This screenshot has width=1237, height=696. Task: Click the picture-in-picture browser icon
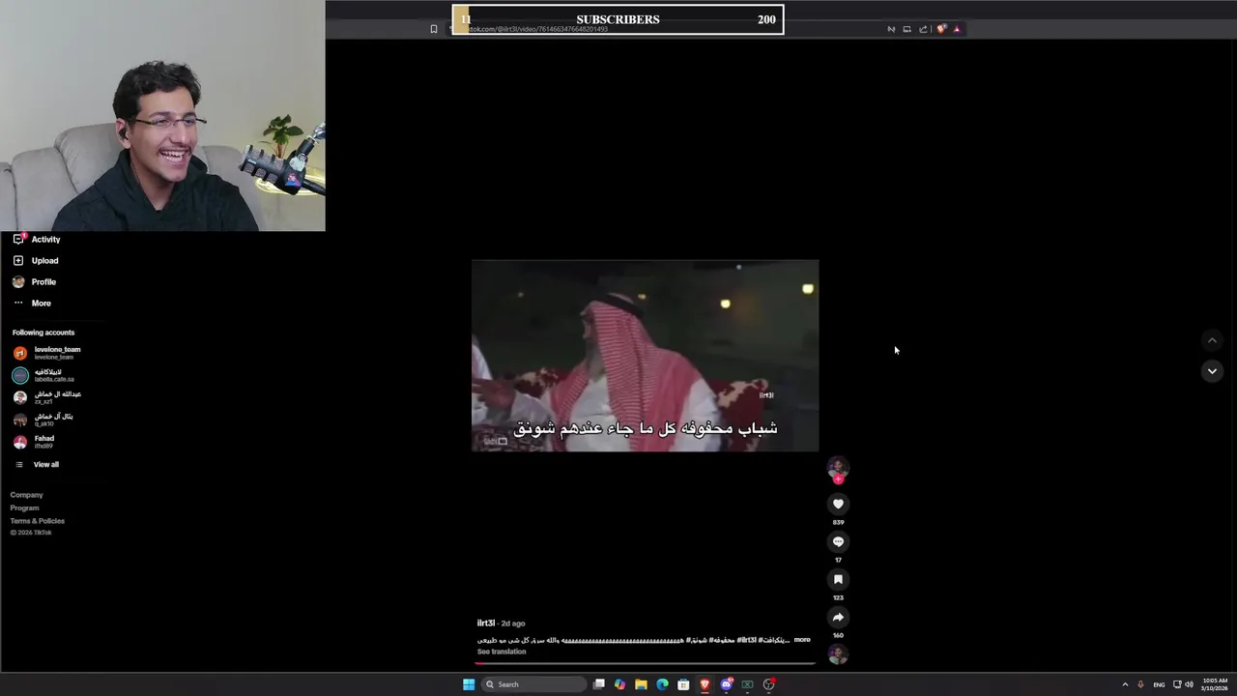click(x=906, y=29)
